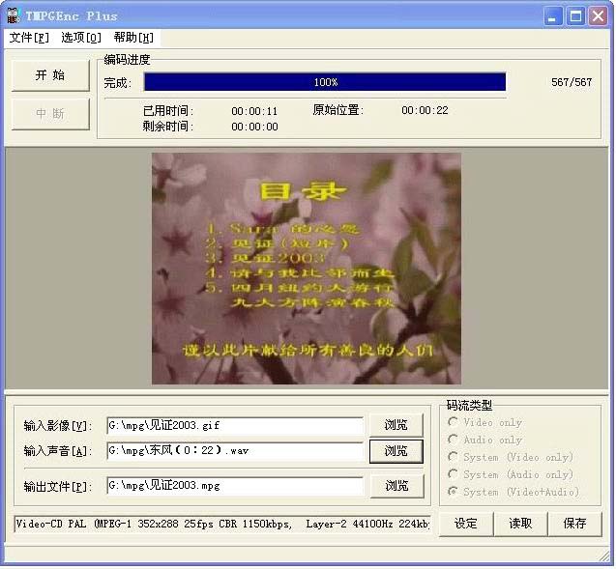Browse for the input audio file
This screenshot has height=569, width=616.
(x=396, y=451)
